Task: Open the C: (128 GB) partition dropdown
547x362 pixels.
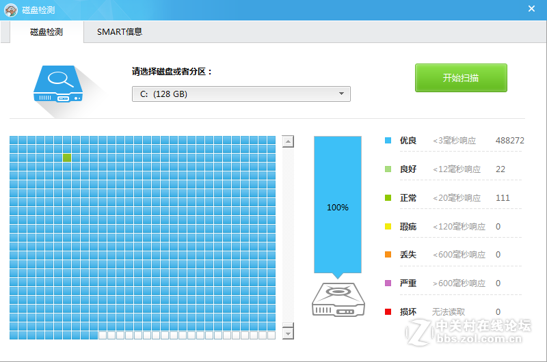Action: click(241, 94)
